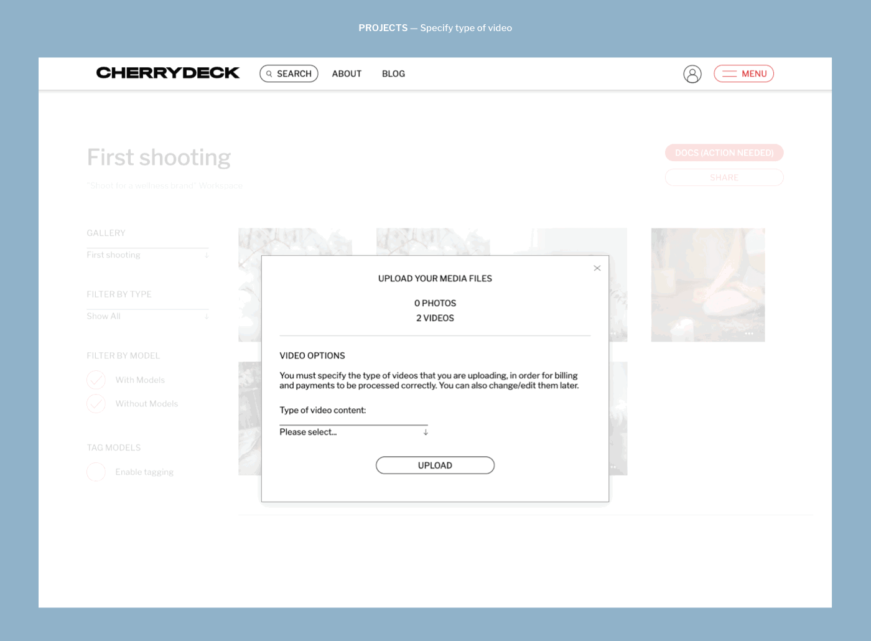Image resolution: width=871 pixels, height=641 pixels.
Task: Expand the Show All type filter
Action: coord(147,316)
